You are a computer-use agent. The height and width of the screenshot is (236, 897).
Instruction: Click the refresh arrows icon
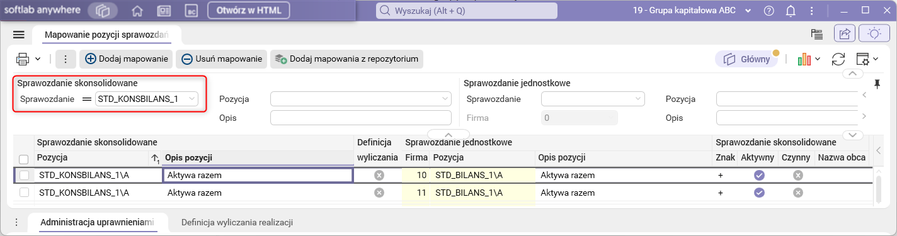838,59
